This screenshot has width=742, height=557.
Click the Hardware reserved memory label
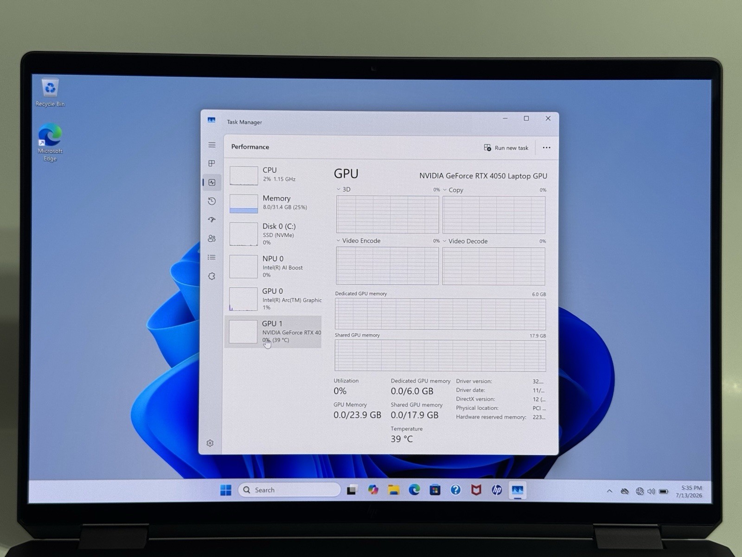click(x=491, y=417)
